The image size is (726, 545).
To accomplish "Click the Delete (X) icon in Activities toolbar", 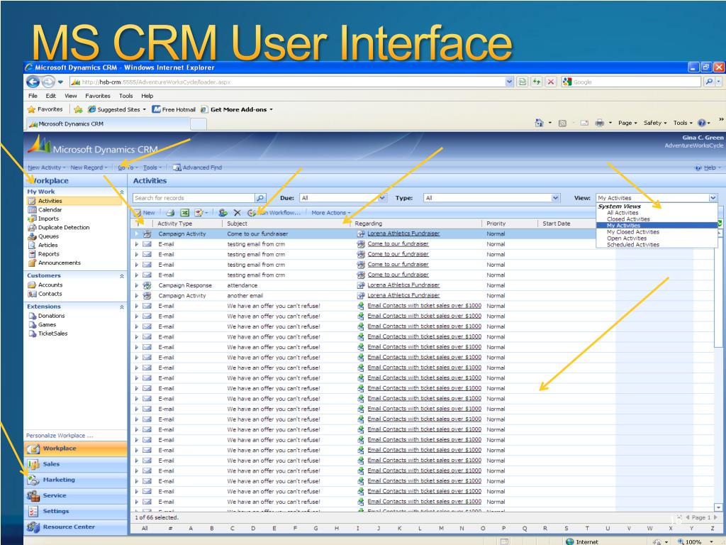I will [x=237, y=213].
